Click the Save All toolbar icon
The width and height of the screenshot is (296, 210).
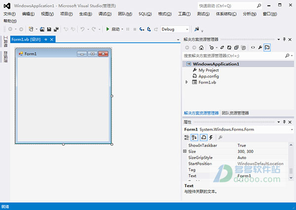56,29
